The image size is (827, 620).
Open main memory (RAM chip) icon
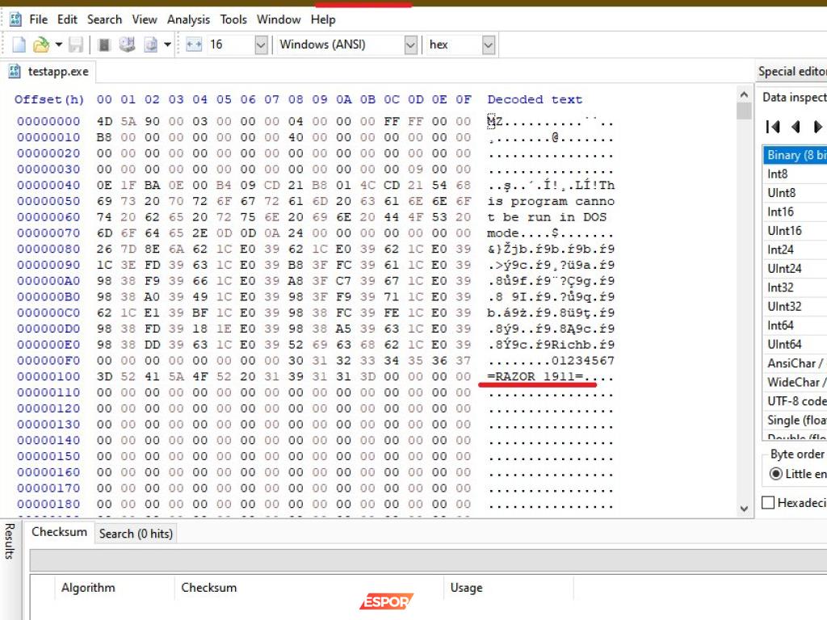(x=104, y=44)
